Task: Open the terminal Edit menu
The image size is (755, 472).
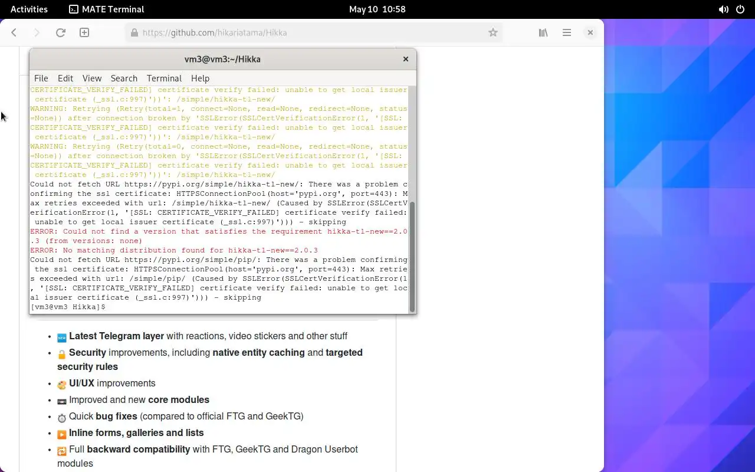Action: pyautogui.click(x=65, y=78)
